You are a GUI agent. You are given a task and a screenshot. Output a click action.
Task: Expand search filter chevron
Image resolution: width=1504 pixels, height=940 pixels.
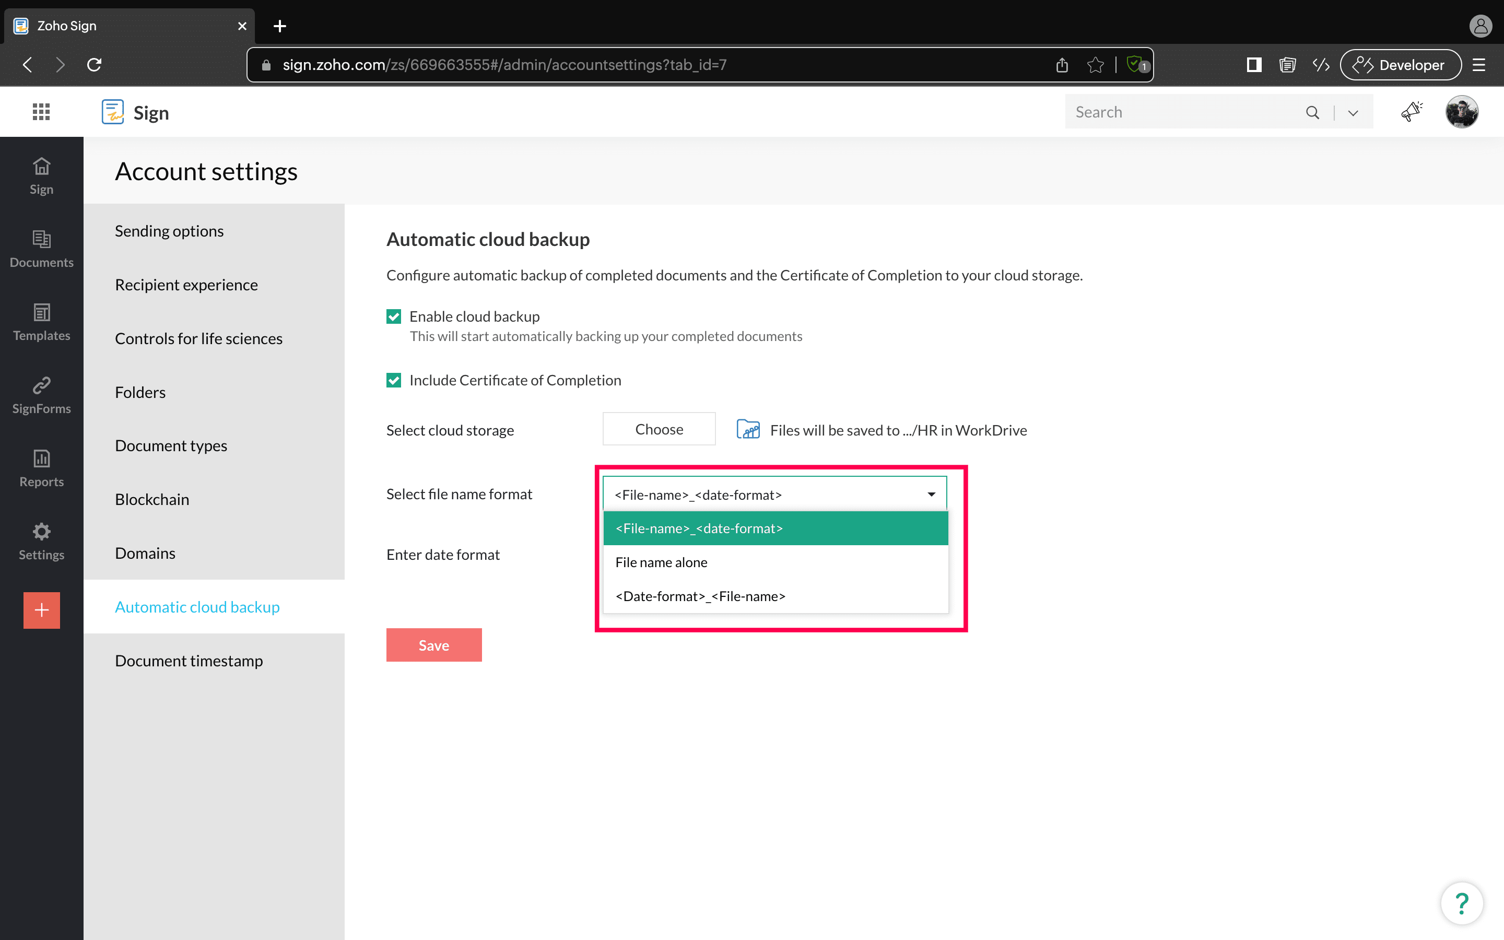click(1353, 112)
